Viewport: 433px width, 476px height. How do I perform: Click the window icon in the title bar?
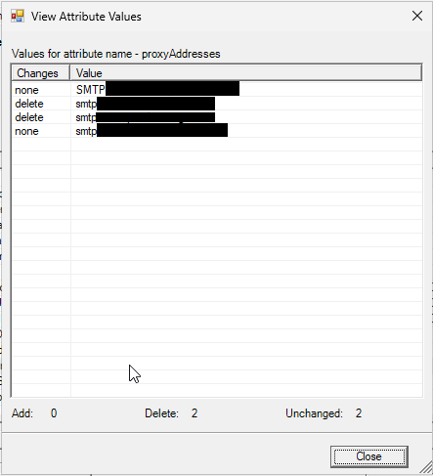coord(18,16)
